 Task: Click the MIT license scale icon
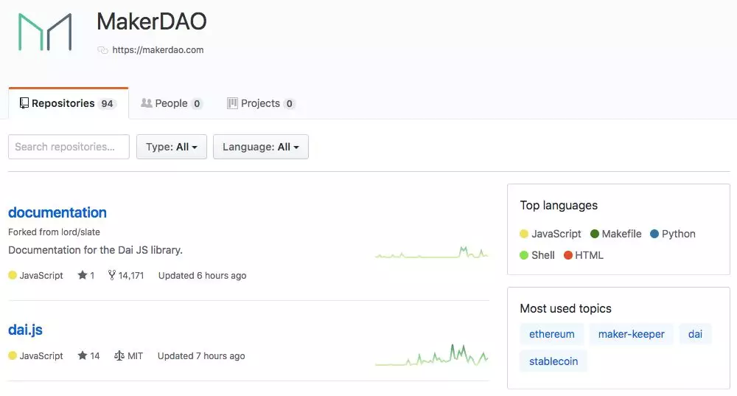(x=119, y=355)
